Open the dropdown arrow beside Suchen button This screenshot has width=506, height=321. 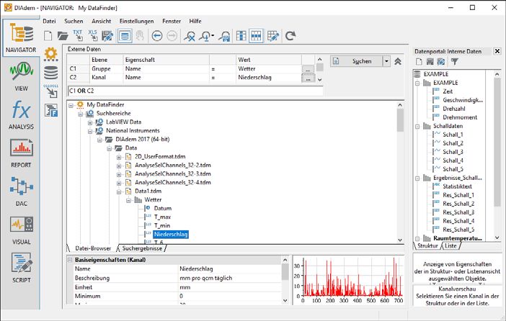point(386,61)
